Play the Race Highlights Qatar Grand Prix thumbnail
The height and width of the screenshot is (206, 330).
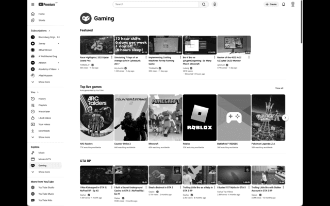(97, 45)
